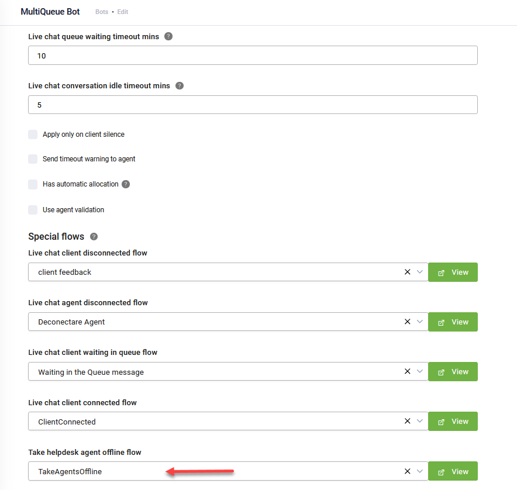Select the Edit breadcrumb item

tap(123, 12)
